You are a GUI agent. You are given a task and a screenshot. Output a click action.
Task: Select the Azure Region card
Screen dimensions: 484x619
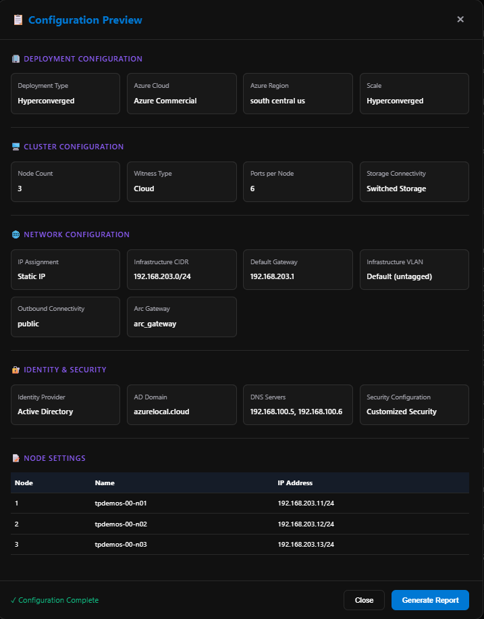point(298,94)
